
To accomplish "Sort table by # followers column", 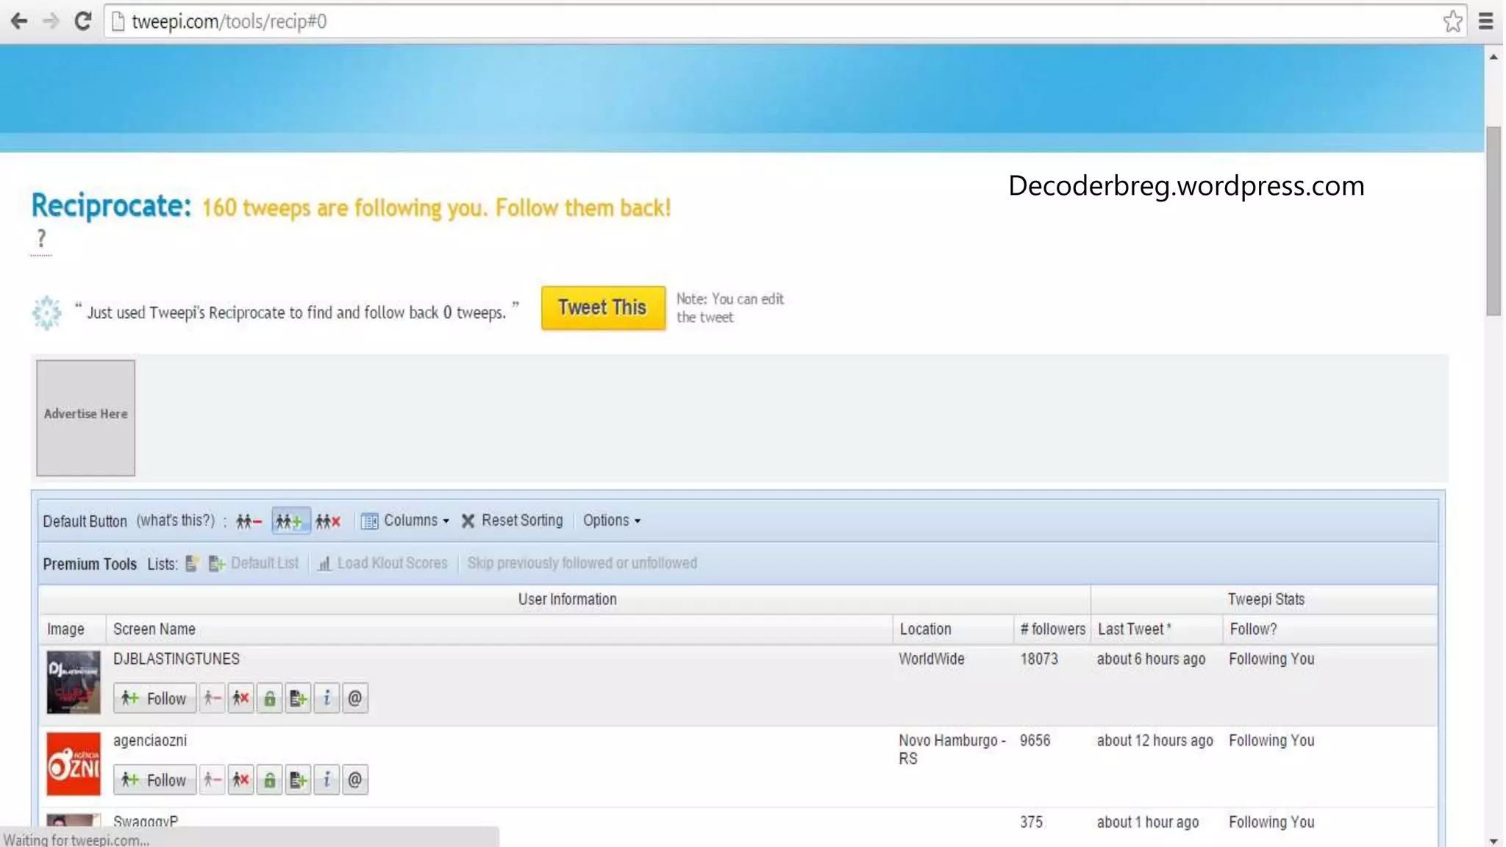I will click(1052, 629).
